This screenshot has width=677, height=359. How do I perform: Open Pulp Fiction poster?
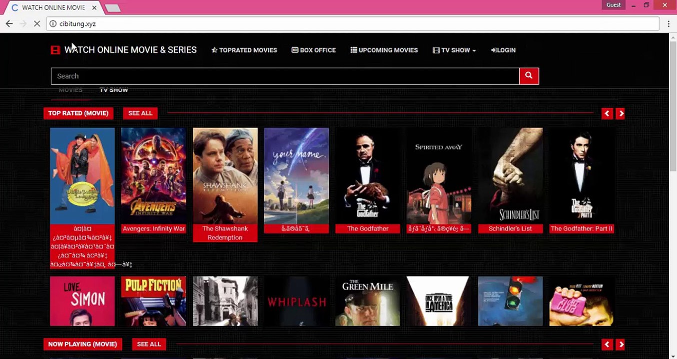pos(153,301)
